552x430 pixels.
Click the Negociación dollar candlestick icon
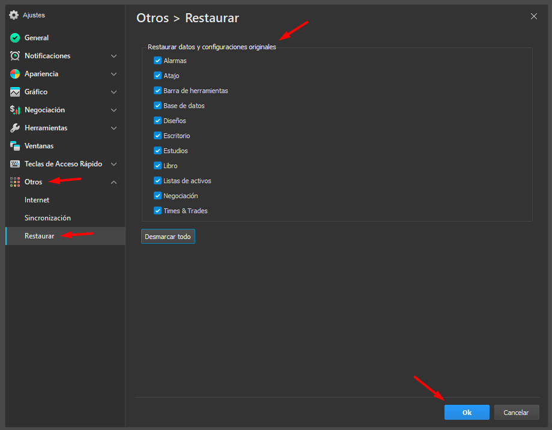coord(15,110)
